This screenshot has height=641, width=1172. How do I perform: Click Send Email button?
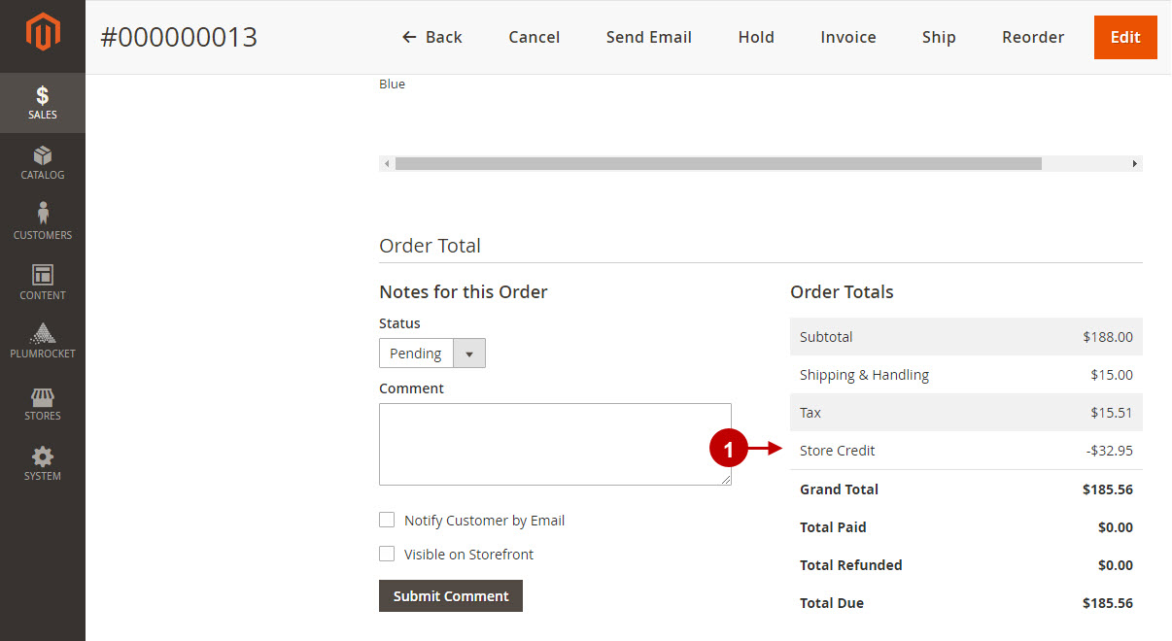click(649, 37)
